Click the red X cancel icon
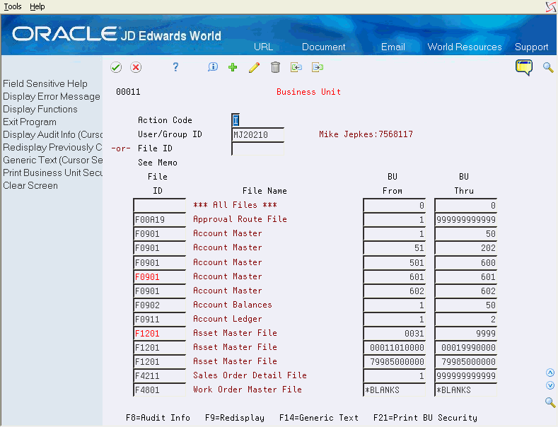Viewport: 558px width, 427px height. click(x=136, y=67)
